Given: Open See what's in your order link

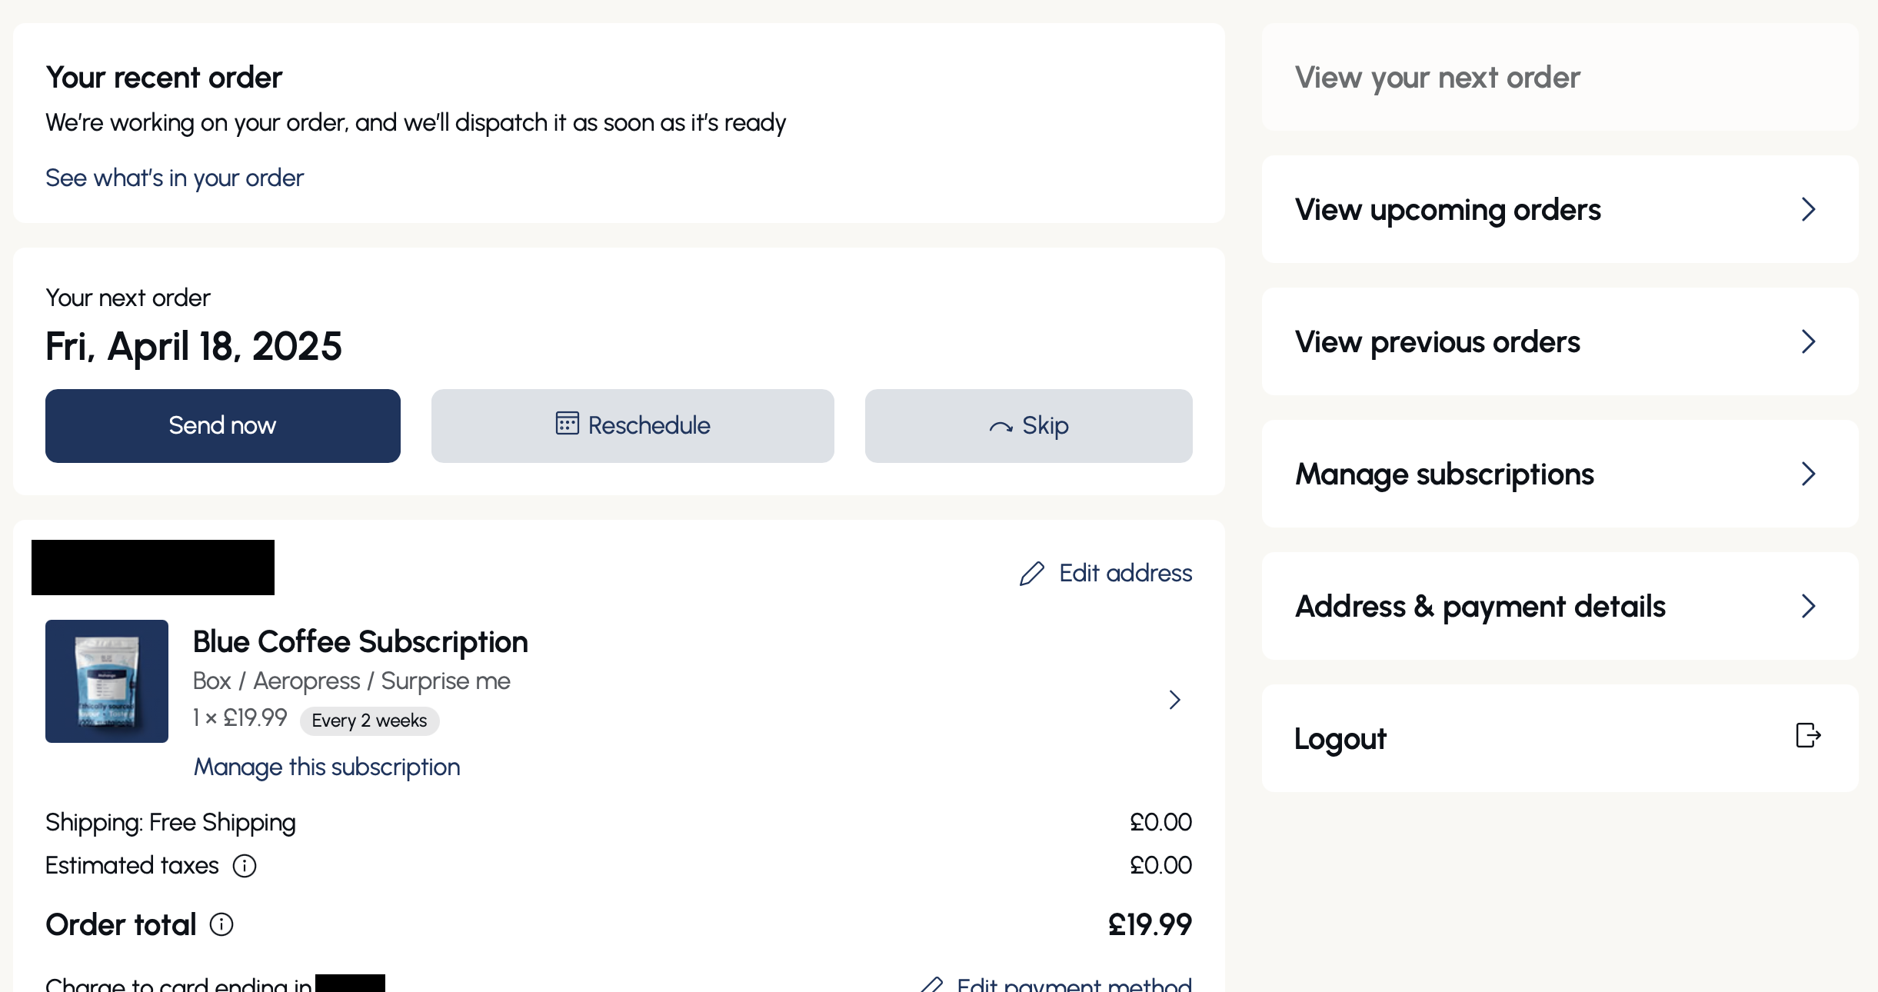Looking at the screenshot, I should pyautogui.click(x=175, y=178).
